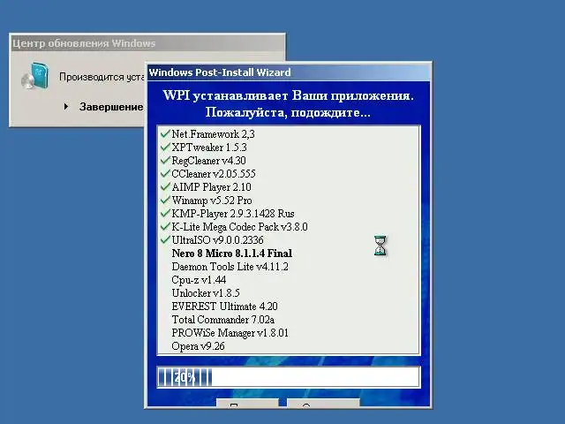Select EVEREST Ultimate 4.20 entry
Image resolution: width=565 pixels, height=424 pixels.
[224, 307]
